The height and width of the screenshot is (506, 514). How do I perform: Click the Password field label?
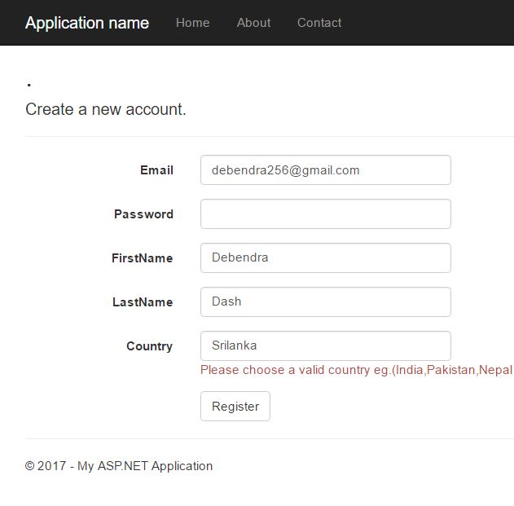pos(143,214)
